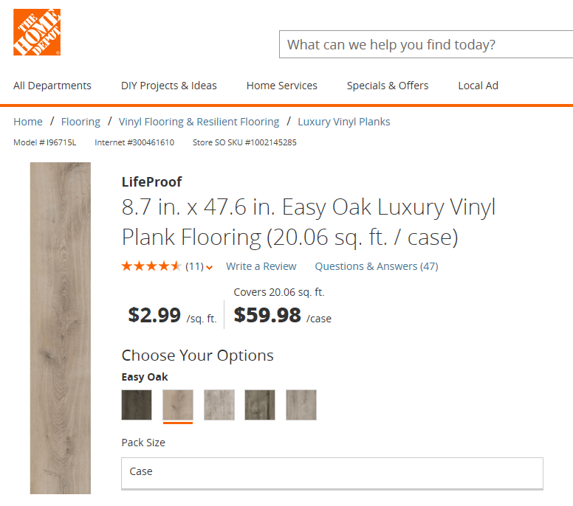Open Questions & Answers (47) link
The width and height of the screenshot is (573, 506).
tap(377, 266)
